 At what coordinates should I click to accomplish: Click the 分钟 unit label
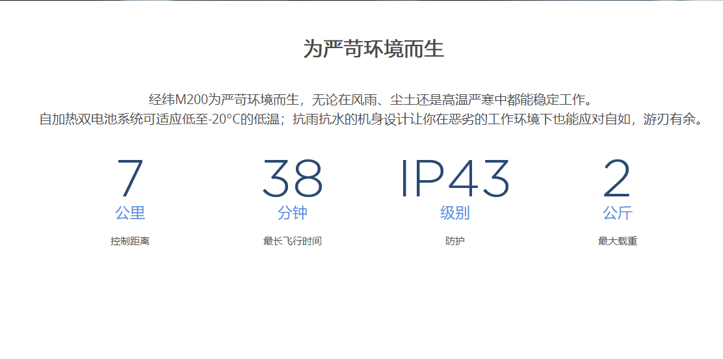point(293,213)
